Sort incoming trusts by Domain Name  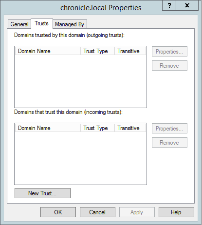click(x=48, y=128)
